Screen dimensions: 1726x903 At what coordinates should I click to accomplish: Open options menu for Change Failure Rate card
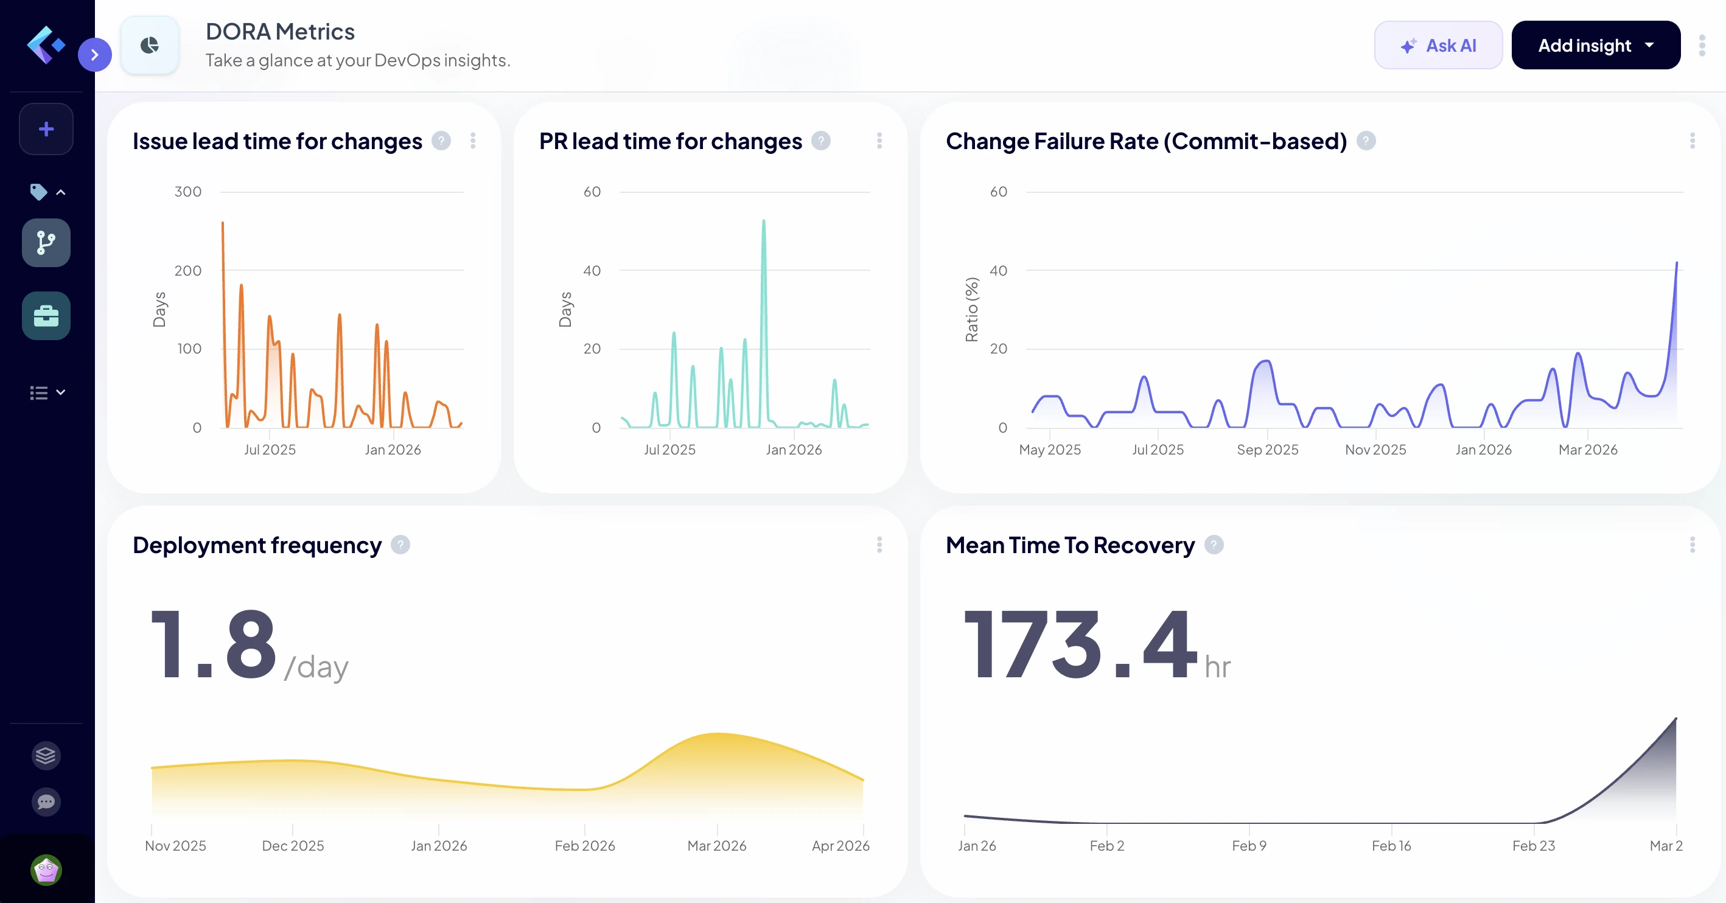point(1693,141)
